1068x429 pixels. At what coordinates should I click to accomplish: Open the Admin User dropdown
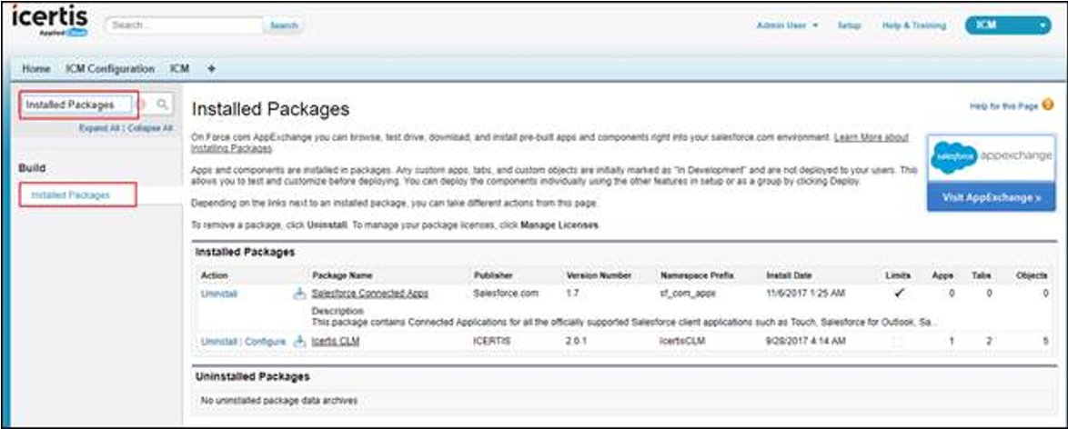(x=788, y=25)
